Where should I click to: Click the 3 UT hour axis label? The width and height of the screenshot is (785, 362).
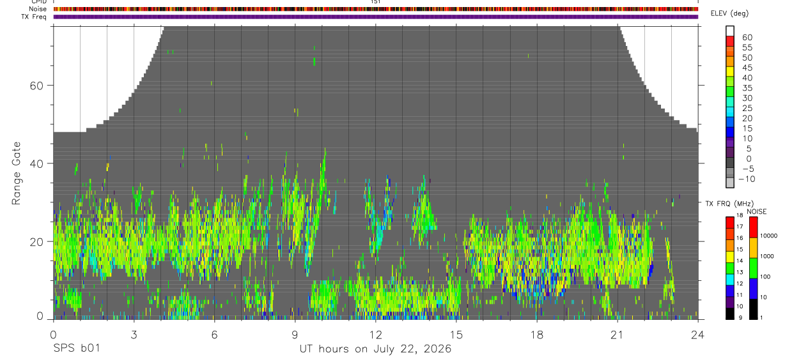[134, 333]
